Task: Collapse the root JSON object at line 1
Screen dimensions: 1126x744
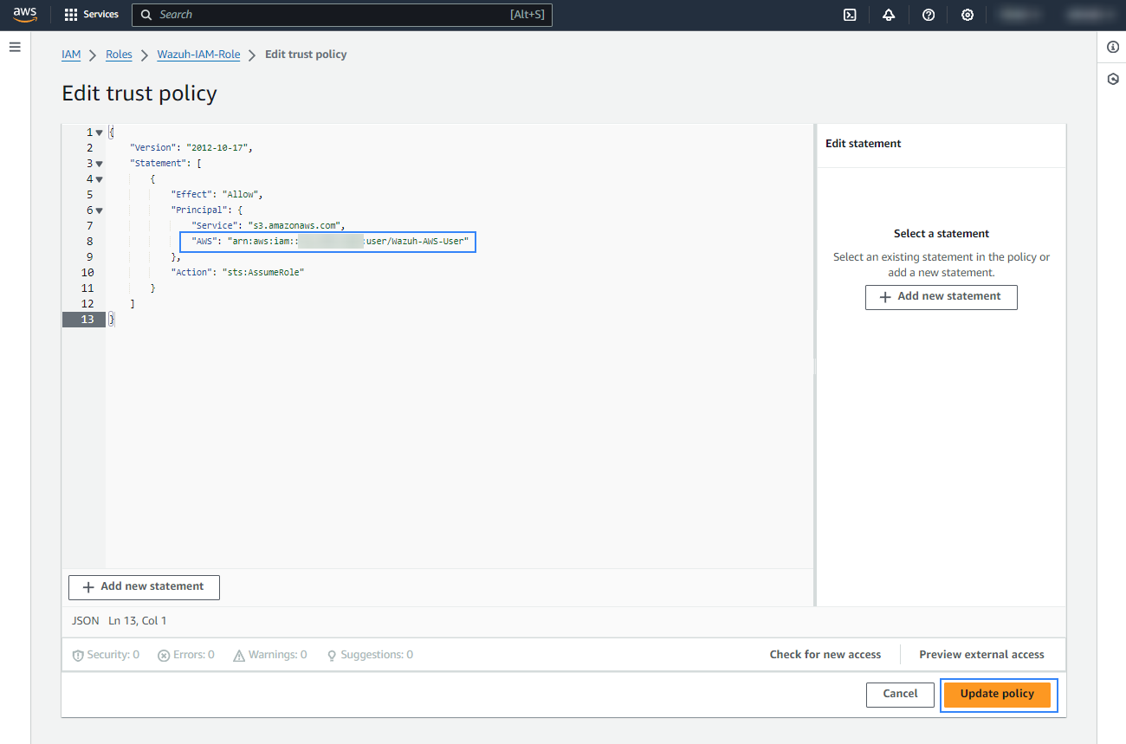Action: tap(98, 131)
